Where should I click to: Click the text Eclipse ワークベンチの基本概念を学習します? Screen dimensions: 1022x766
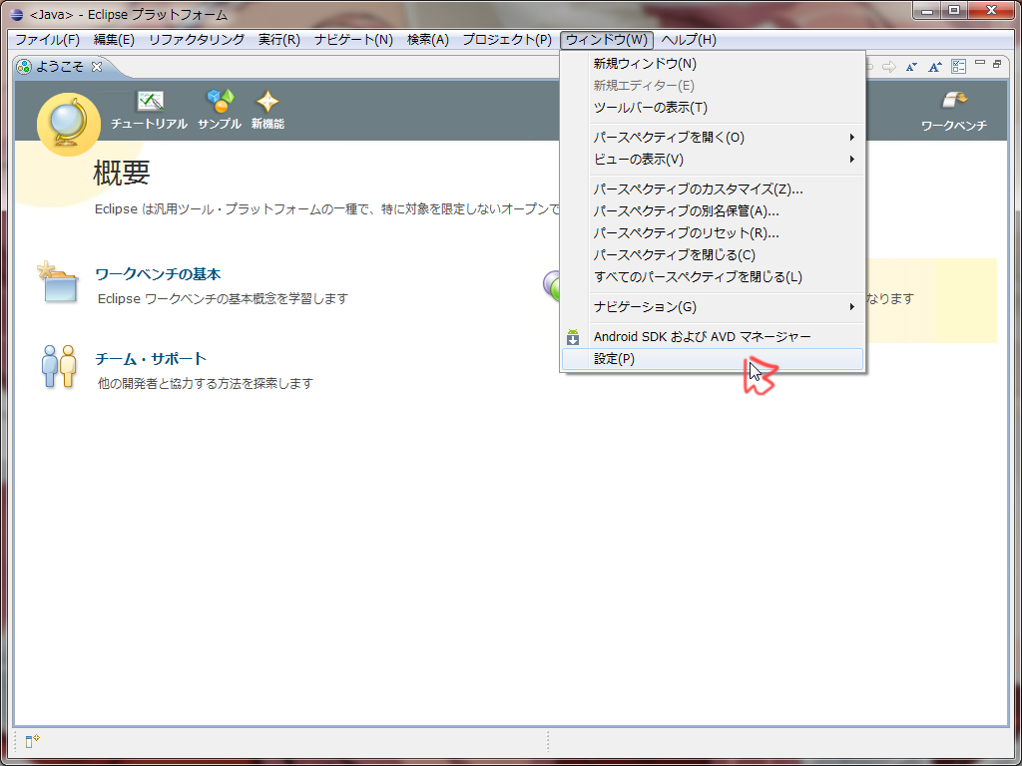click(x=223, y=299)
